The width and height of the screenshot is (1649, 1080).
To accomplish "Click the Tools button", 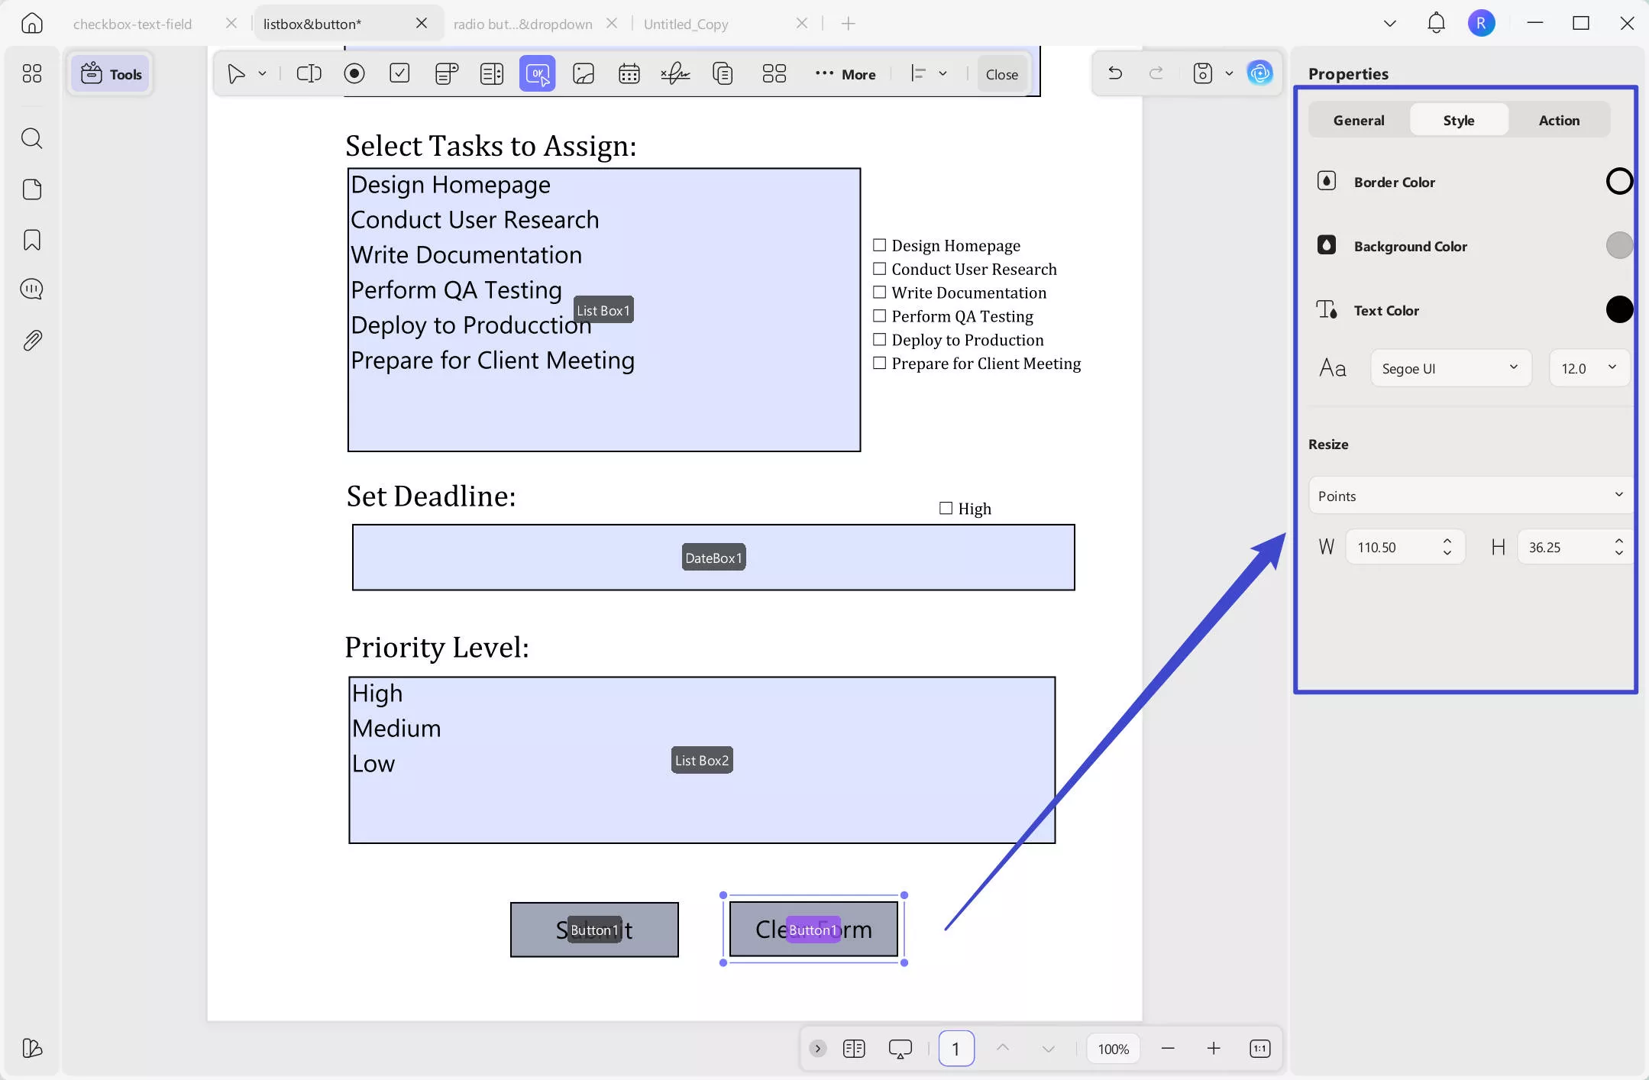I will tap(112, 73).
